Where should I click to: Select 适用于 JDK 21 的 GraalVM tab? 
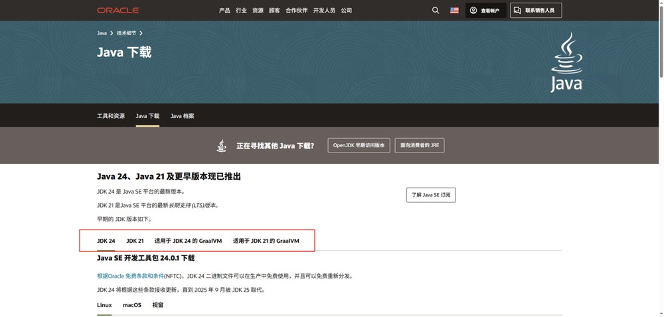coord(266,241)
